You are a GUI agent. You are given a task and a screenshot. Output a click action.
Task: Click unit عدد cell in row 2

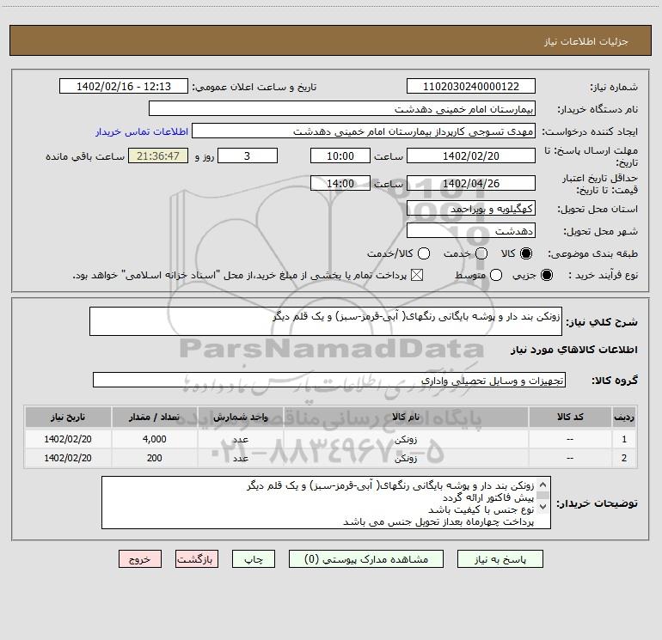pos(240,458)
